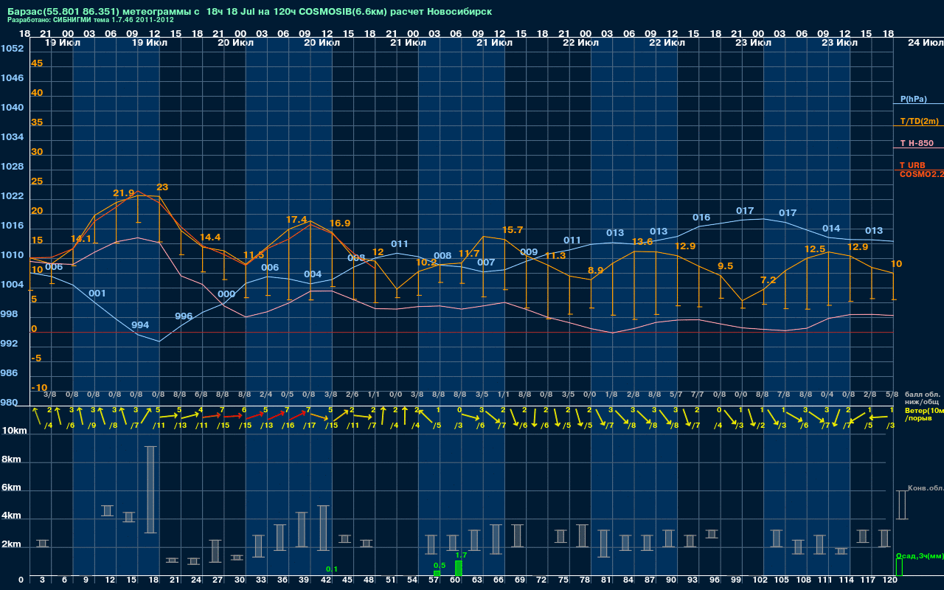Click the precipitation amount label 1.7
944x590 pixels.
click(x=462, y=555)
